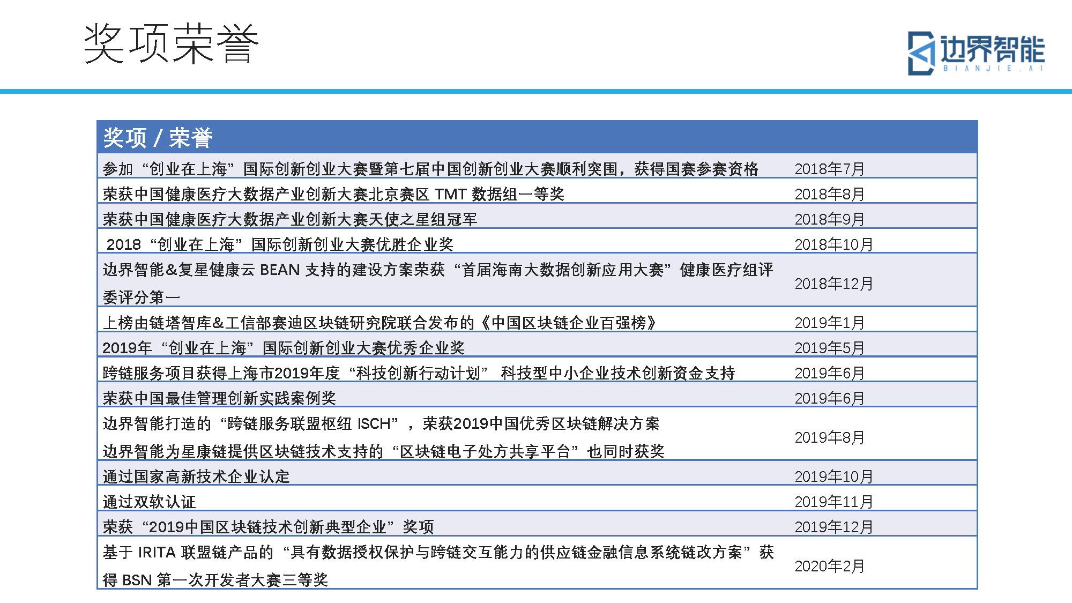The image size is (1072, 603).
Task: Select the slide title 奖项荣誉
Action: click(171, 44)
